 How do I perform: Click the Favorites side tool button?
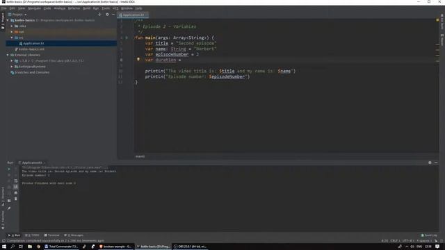coord(3,220)
